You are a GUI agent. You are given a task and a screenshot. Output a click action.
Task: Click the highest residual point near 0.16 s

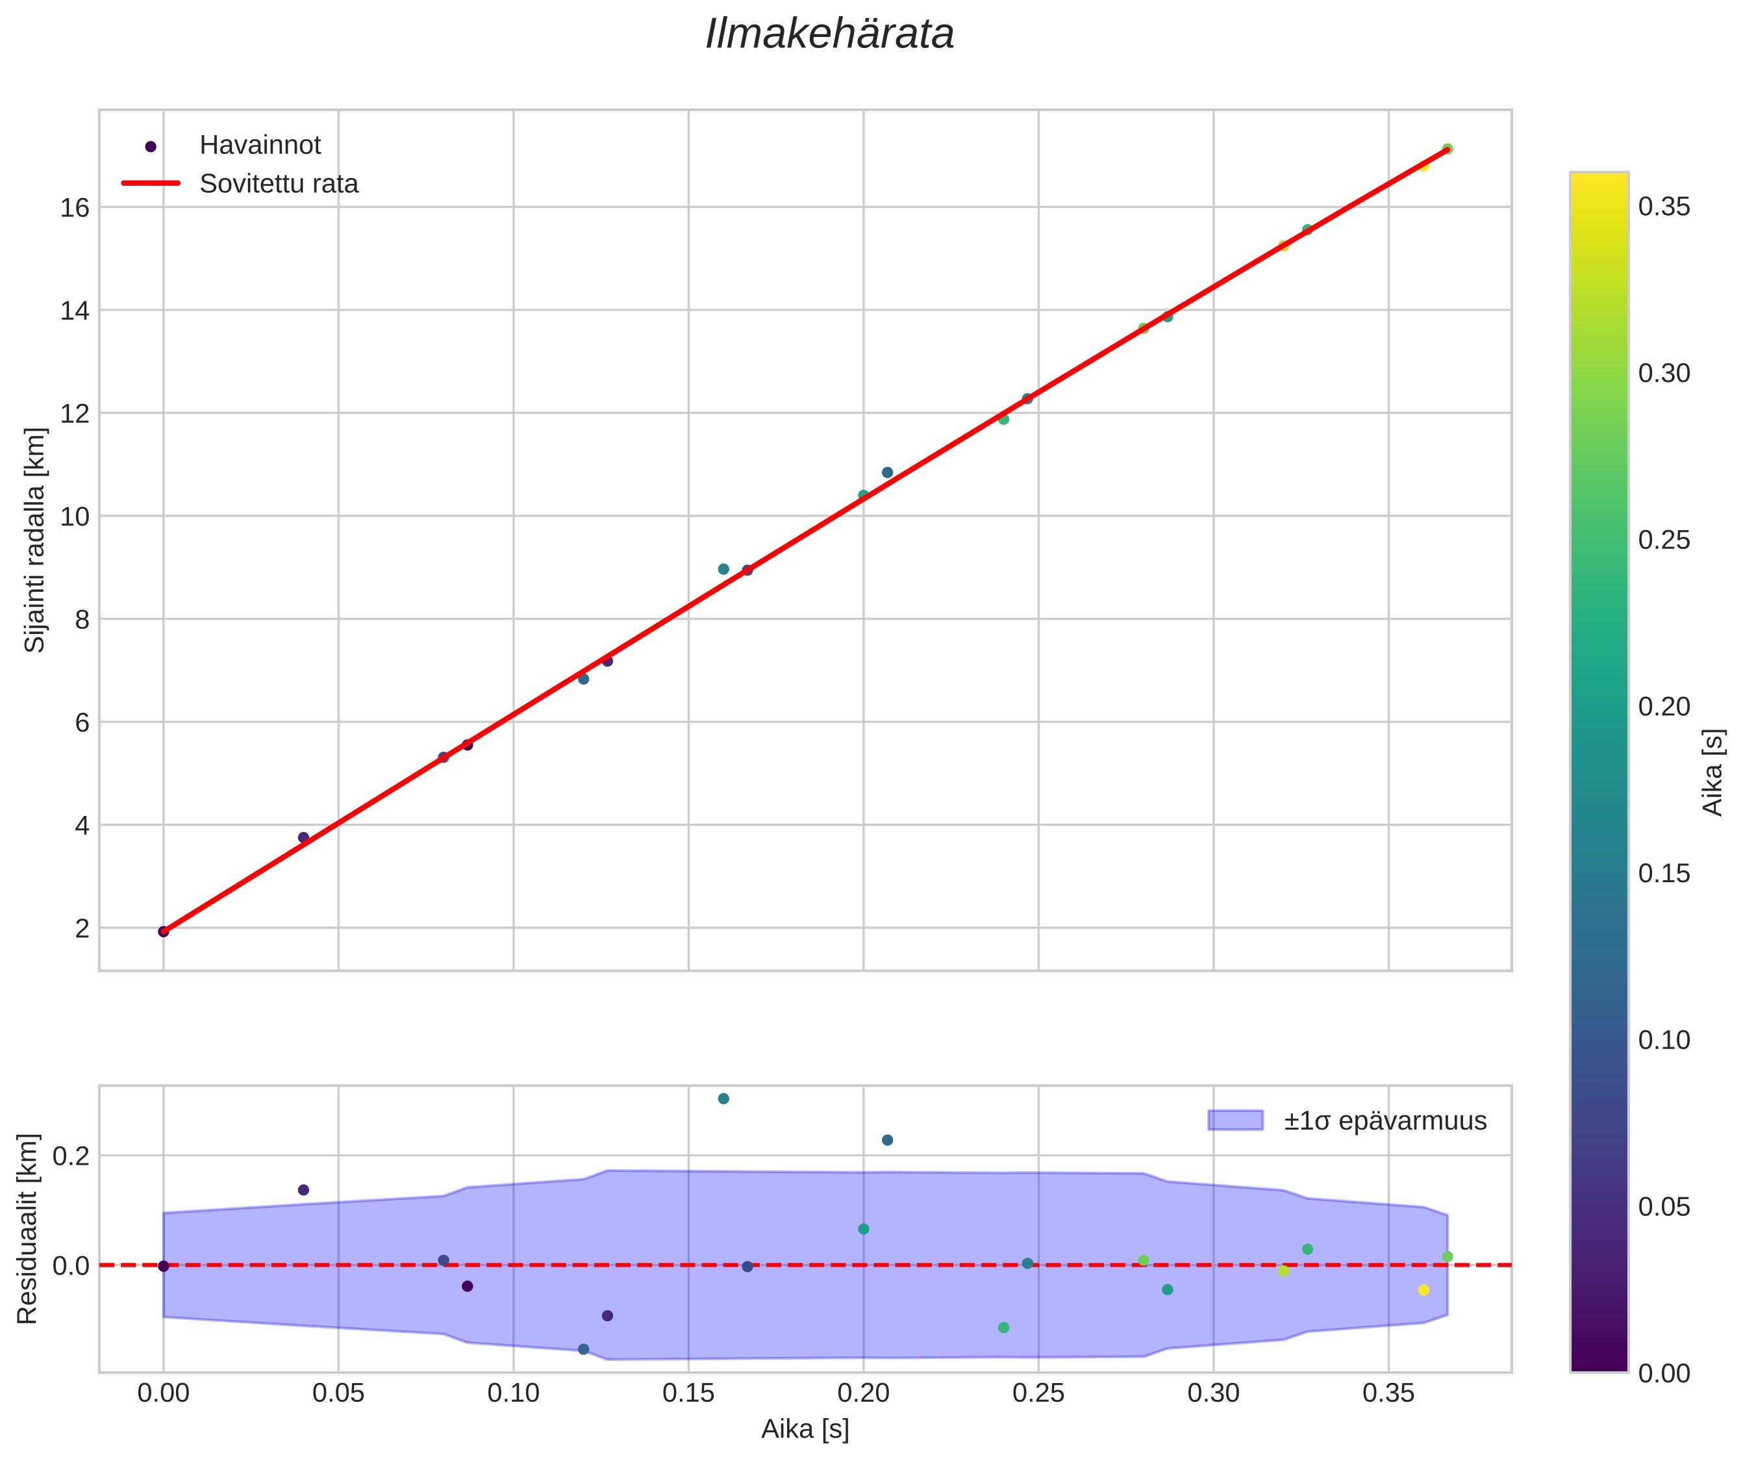pyautogui.click(x=723, y=1098)
